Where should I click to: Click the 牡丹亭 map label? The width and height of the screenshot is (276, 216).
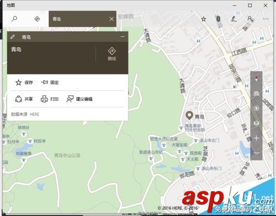(13, 142)
